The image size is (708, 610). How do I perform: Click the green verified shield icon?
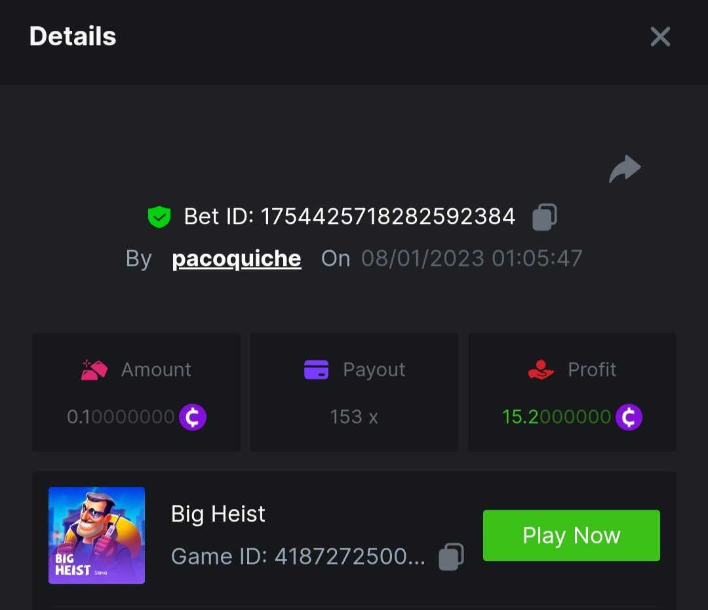[x=159, y=217]
